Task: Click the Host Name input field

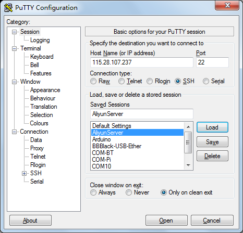Action: pyautogui.click(x=142, y=62)
